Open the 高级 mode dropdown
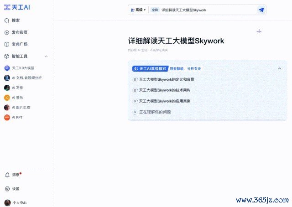The width and height of the screenshot is (292, 207). tap(138, 10)
